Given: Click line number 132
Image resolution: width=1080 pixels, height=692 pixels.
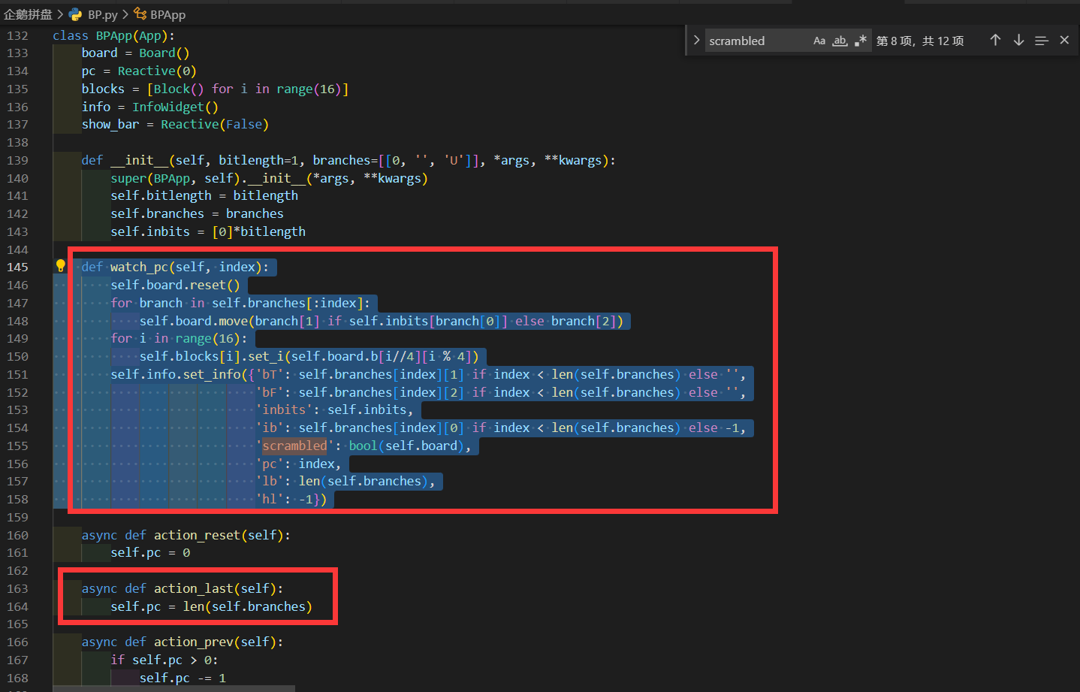Looking at the screenshot, I should [x=17, y=35].
